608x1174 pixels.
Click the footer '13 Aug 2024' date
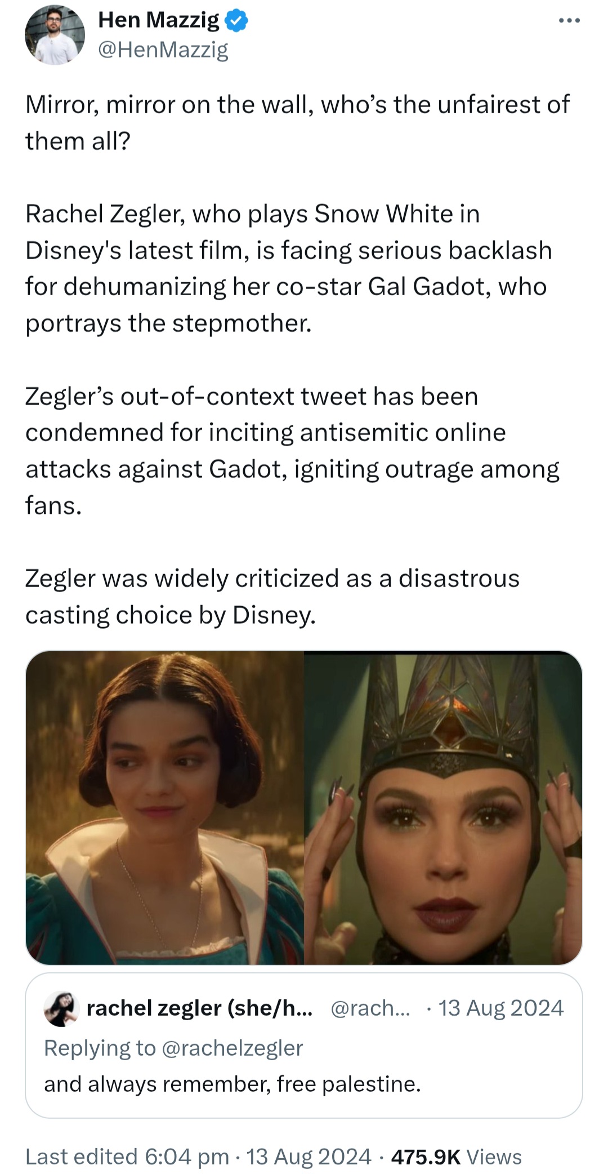[309, 1156]
